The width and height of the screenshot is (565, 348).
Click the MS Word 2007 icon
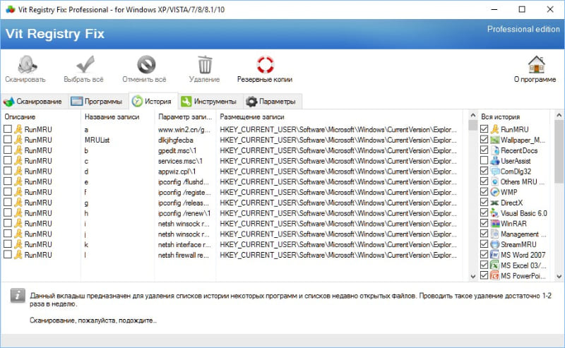495,255
